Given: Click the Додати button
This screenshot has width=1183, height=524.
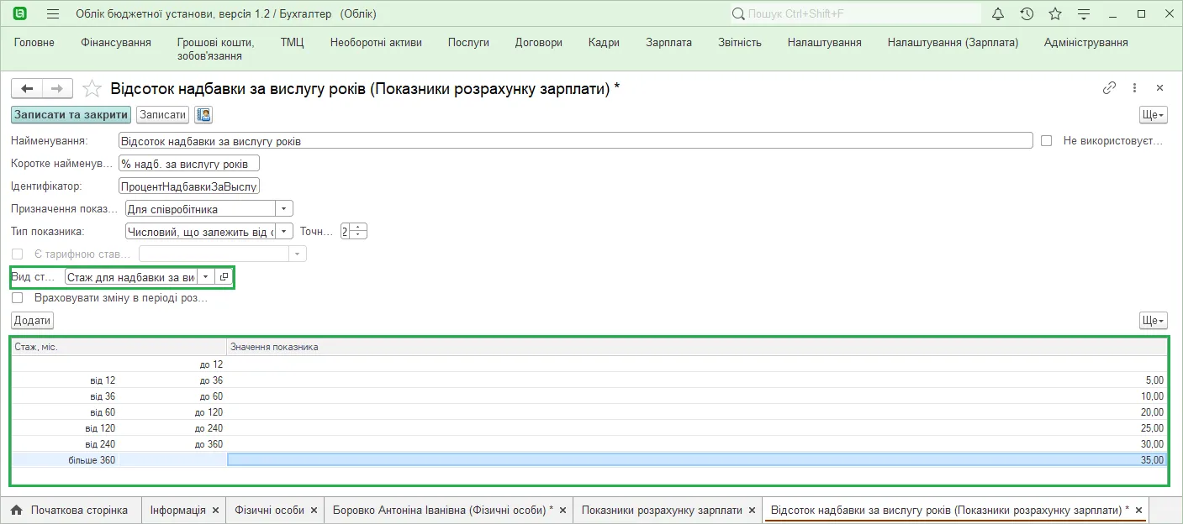Looking at the screenshot, I should click(x=33, y=320).
